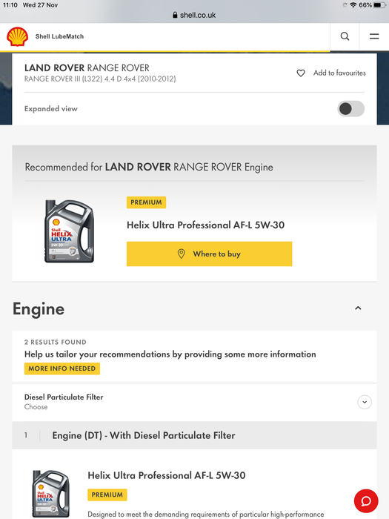
Task: Click the MORE INFO NEEDED badge
Action: tap(62, 368)
